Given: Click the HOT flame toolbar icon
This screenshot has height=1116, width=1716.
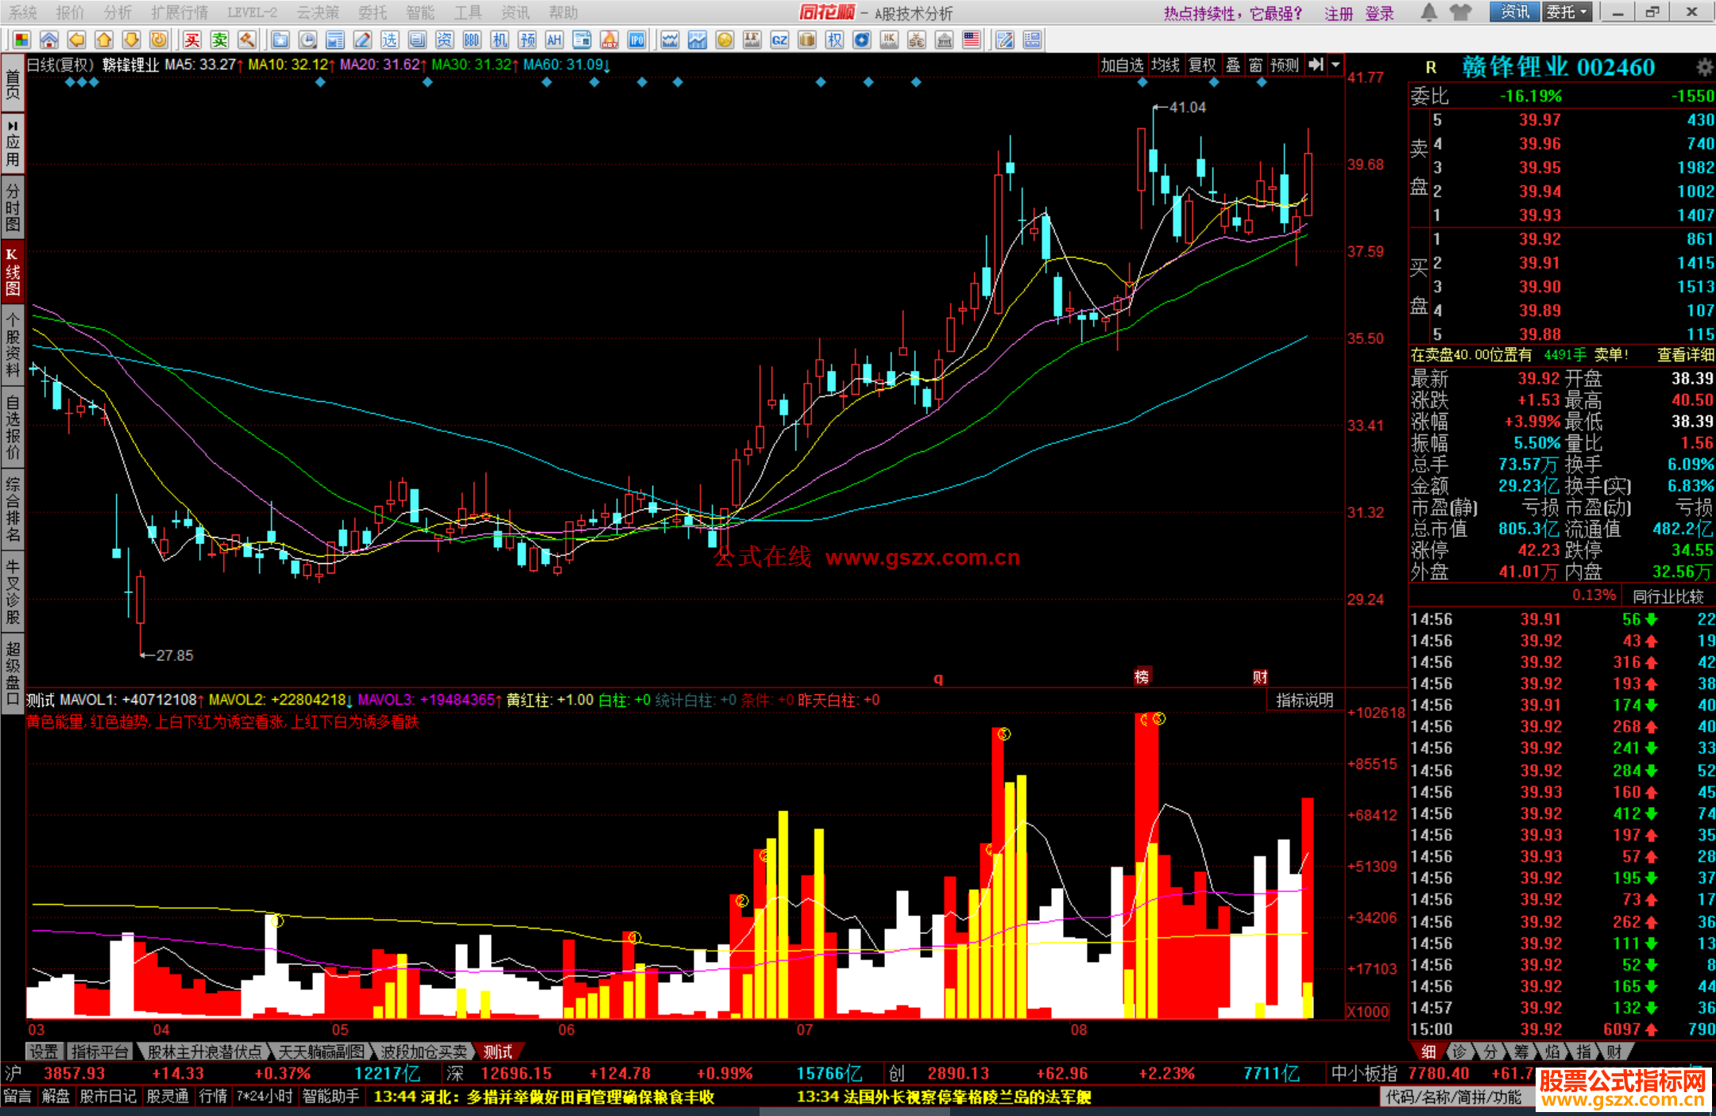Looking at the screenshot, I should click(x=609, y=40).
